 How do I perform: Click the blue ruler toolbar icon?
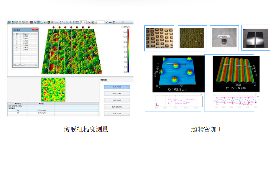click(x=110, y=22)
